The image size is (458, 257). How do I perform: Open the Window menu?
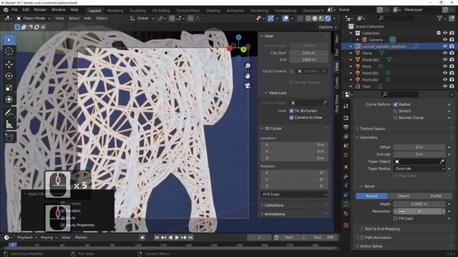(x=59, y=9)
